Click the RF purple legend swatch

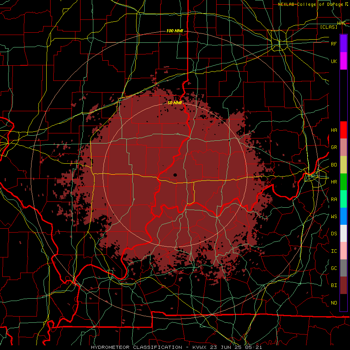[x=343, y=44]
